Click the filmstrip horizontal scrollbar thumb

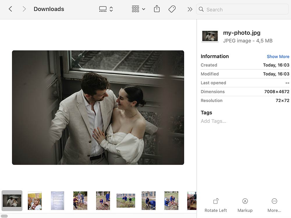(x=4, y=216)
